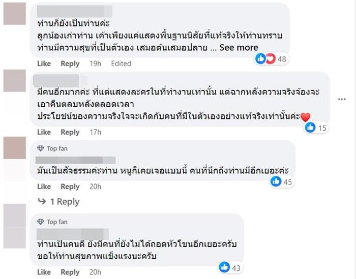This screenshot has height=279, width=356.
Task: Click the like reaction icon showing 43
Action: click(x=224, y=267)
